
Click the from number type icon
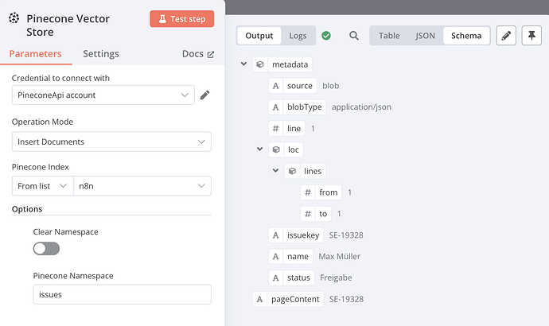click(308, 192)
